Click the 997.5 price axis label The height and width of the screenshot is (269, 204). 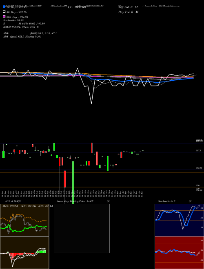198,150
